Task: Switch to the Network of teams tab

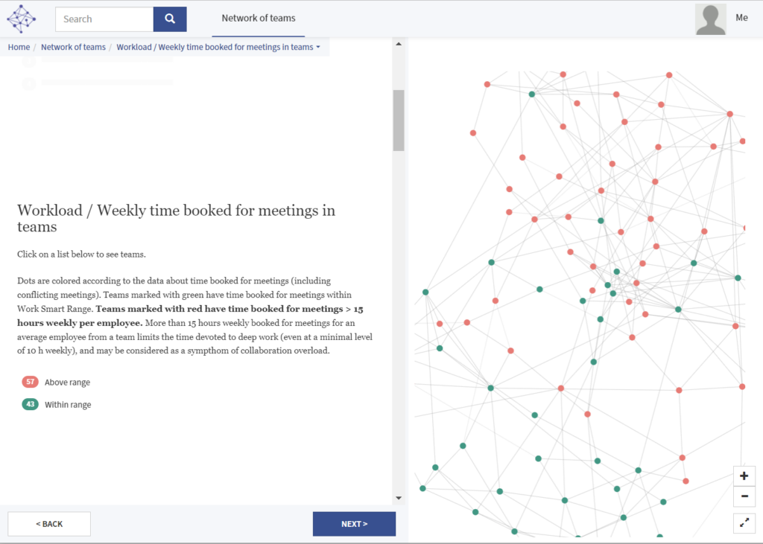Action: coord(258,19)
